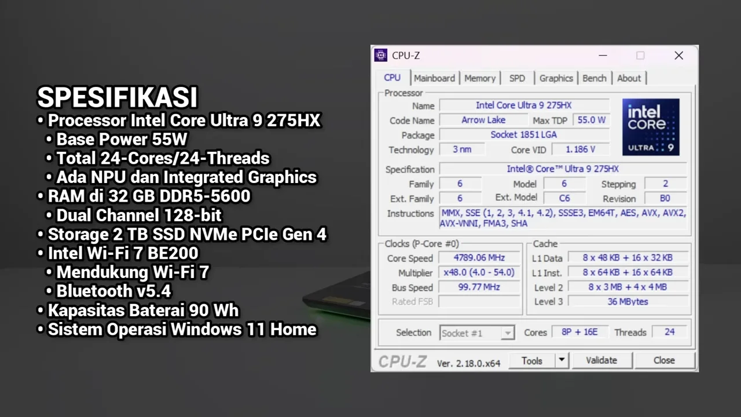Click the Intel Core Ultra 9 badge
Image resolution: width=741 pixels, height=417 pixels.
pyautogui.click(x=651, y=126)
